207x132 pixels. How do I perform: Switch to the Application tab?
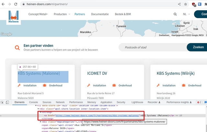(x=106, y=102)
